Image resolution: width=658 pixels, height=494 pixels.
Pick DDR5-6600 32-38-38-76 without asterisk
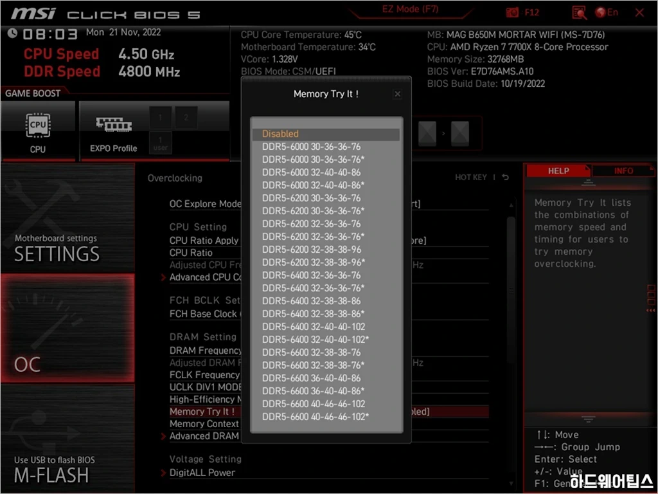(x=326, y=352)
